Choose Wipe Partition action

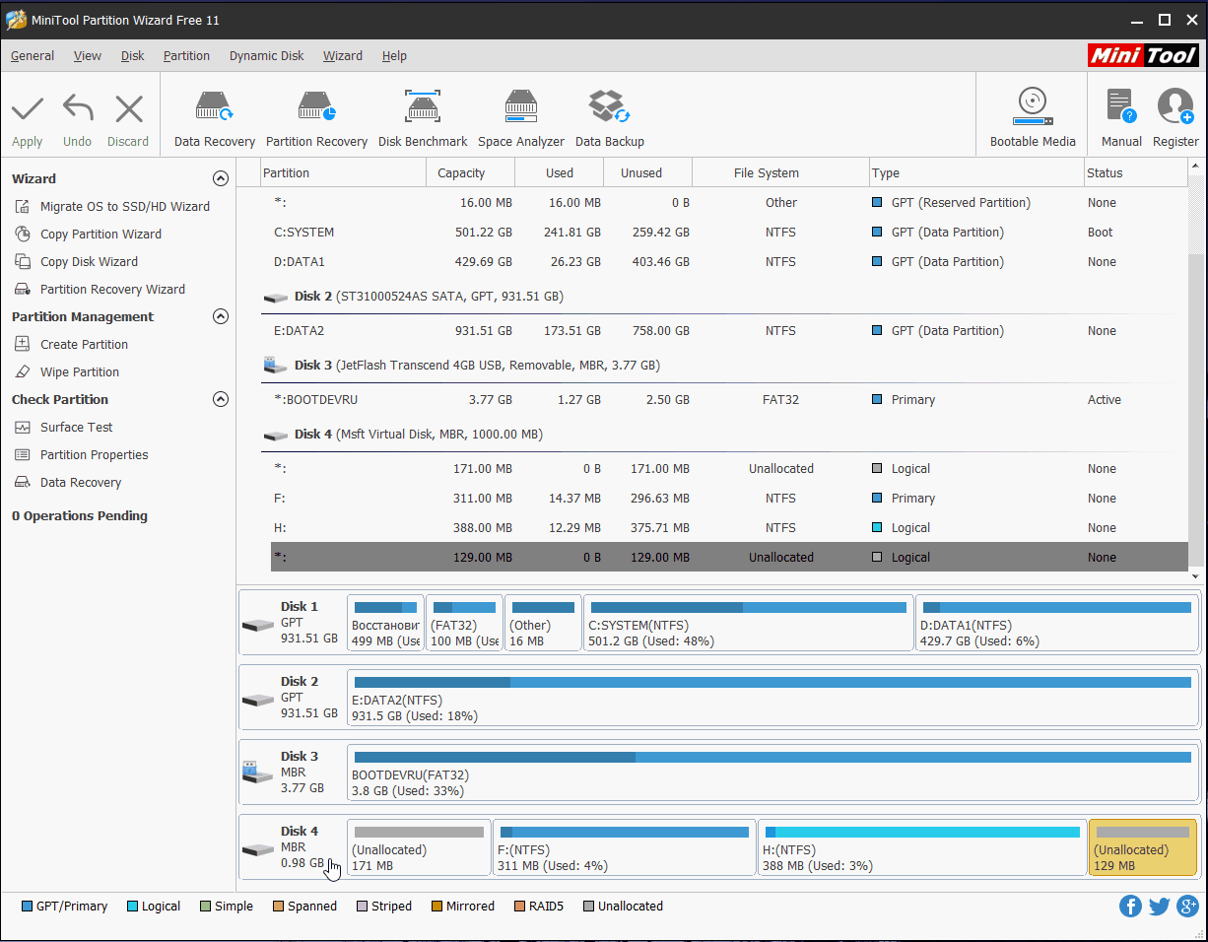pyautogui.click(x=79, y=372)
